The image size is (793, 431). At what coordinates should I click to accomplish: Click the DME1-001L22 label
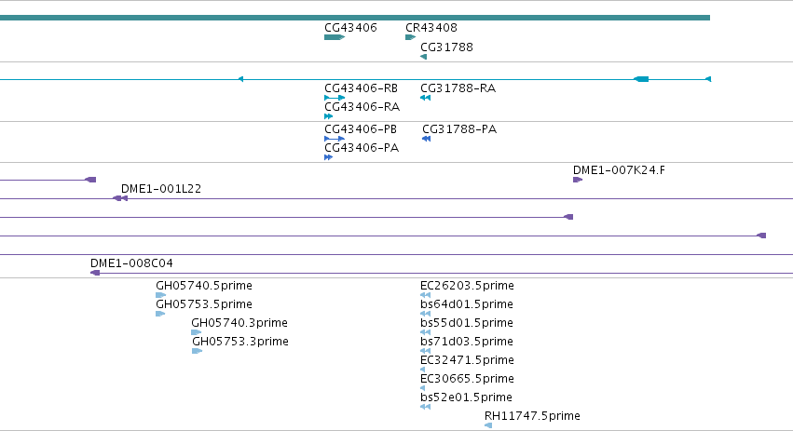pyautogui.click(x=161, y=188)
